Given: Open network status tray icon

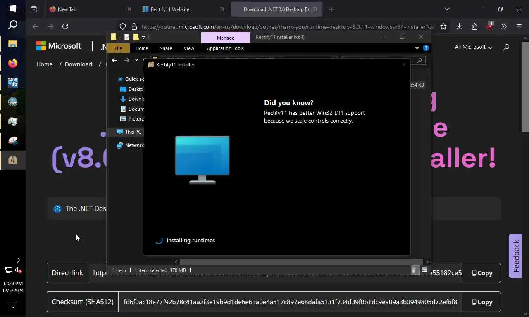Looking at the screenshot, I should [x=8, y=270].
